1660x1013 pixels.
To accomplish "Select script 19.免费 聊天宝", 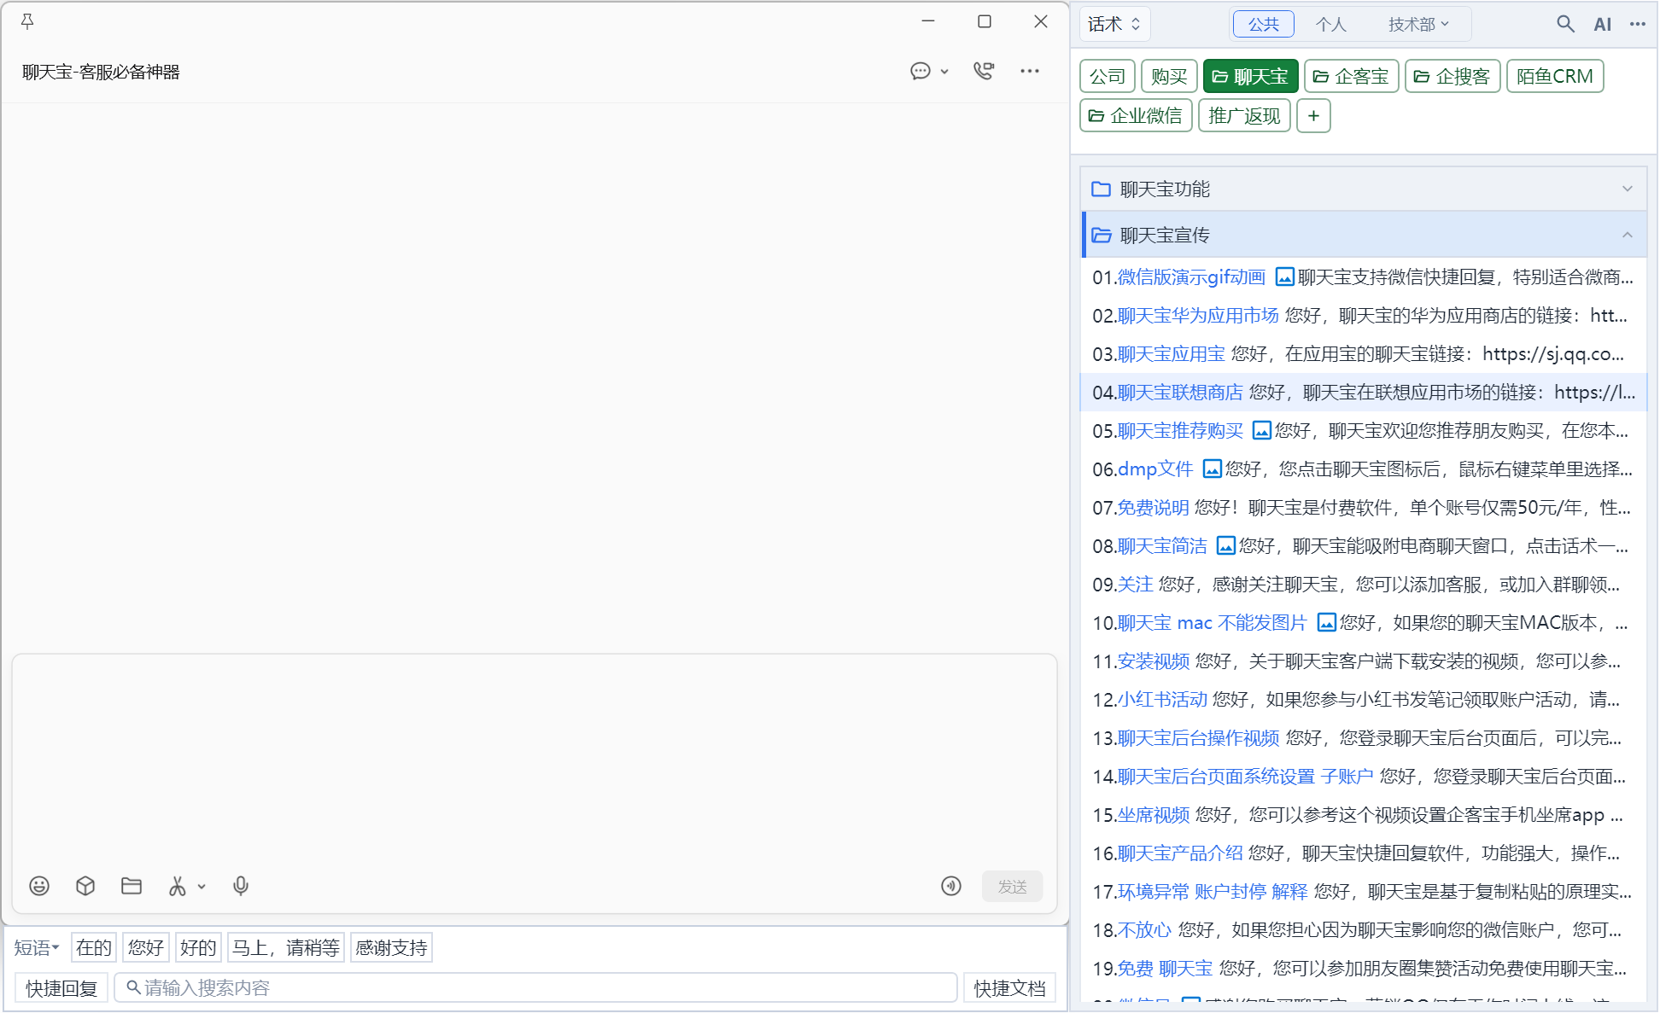I will point(1364,969).
